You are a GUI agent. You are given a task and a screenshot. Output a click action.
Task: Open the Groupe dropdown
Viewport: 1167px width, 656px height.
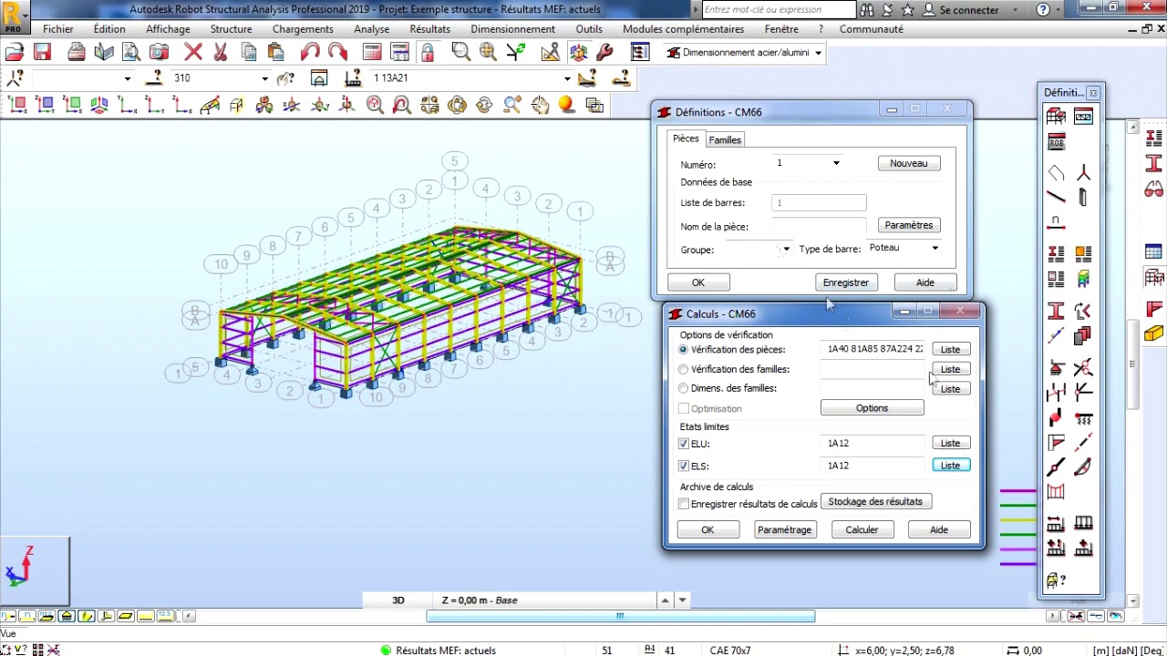pos(786,249)
